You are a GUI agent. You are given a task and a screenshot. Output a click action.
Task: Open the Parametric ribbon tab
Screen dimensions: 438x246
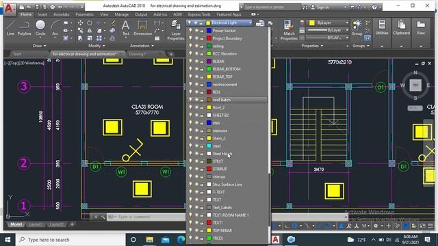pyautogui.click(x=85, y=14)
